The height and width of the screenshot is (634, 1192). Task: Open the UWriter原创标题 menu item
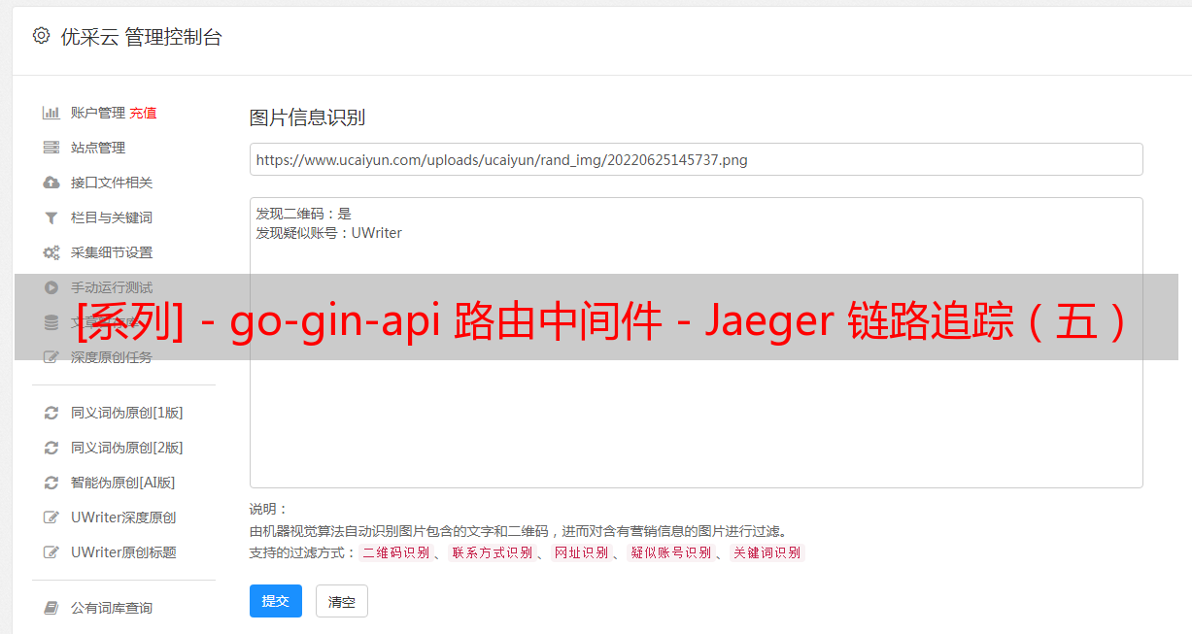tap(123, 552)
